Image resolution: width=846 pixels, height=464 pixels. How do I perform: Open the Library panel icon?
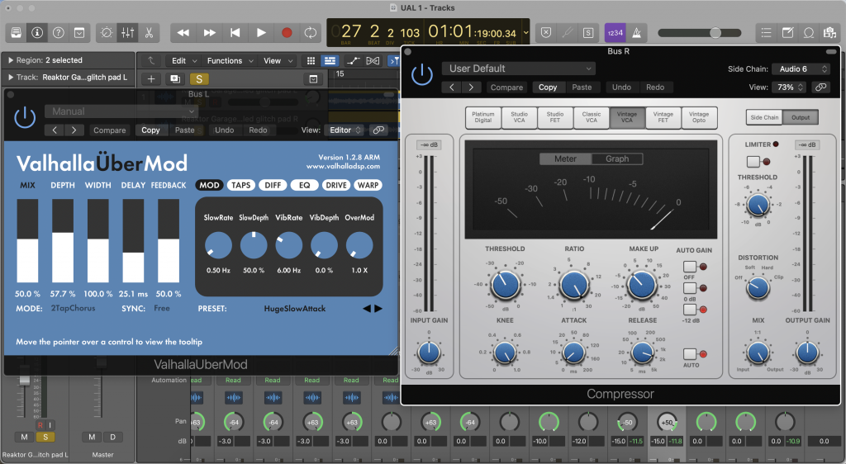[17, 33]
